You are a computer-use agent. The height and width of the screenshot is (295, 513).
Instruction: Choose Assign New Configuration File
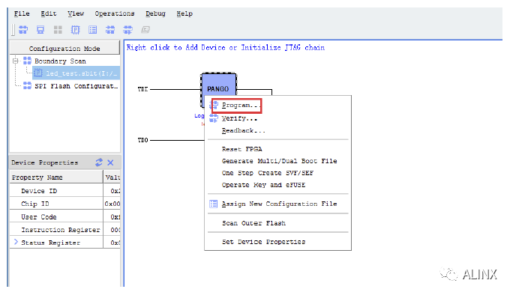277,204
